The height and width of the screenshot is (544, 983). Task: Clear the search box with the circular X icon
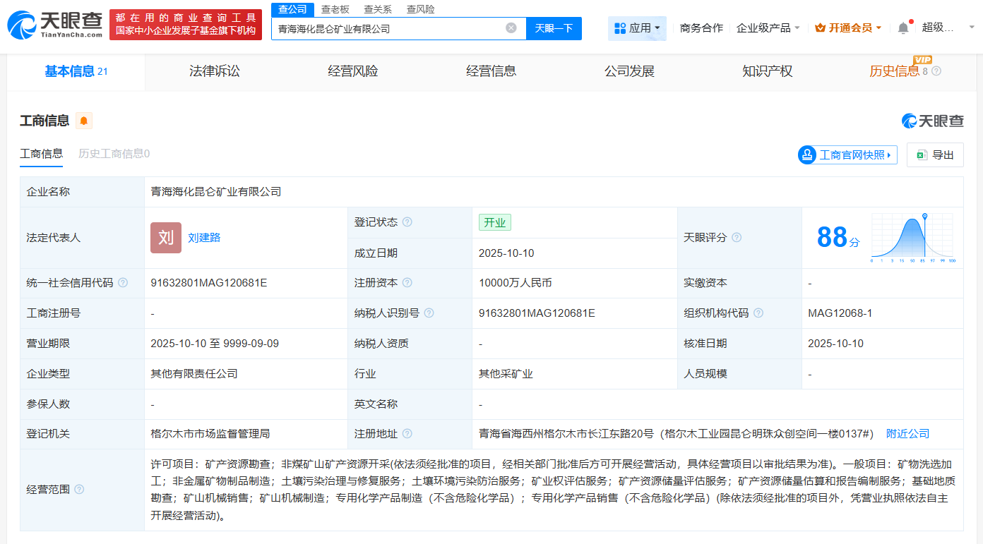(x=512, y=28)
